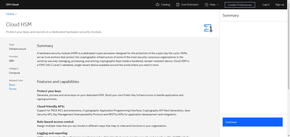This screenshot has height=137, width=290.
Task: Go to Catalog breadcrumb link
Action: [10, 14]
